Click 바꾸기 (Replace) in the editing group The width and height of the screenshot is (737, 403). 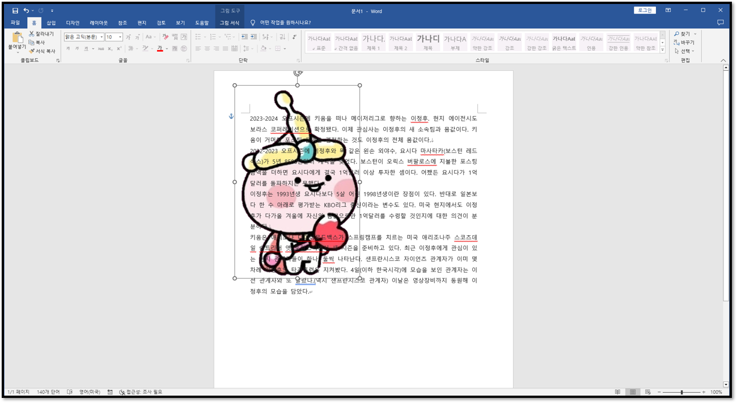click(x=684, y=43)
